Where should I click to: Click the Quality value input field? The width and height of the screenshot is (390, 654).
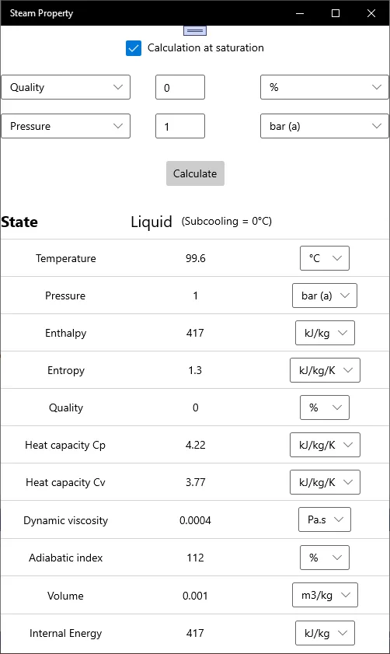pos(180,87)
